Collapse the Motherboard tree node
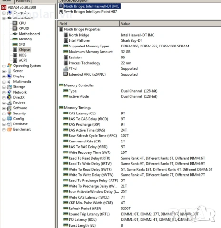Screen dimensions: 221x228 point(4,18)
